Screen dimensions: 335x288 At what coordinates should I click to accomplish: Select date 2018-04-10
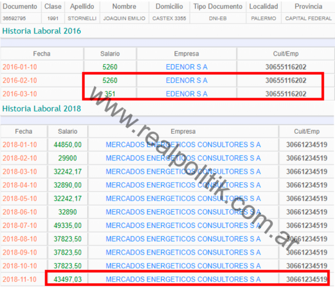20,185
